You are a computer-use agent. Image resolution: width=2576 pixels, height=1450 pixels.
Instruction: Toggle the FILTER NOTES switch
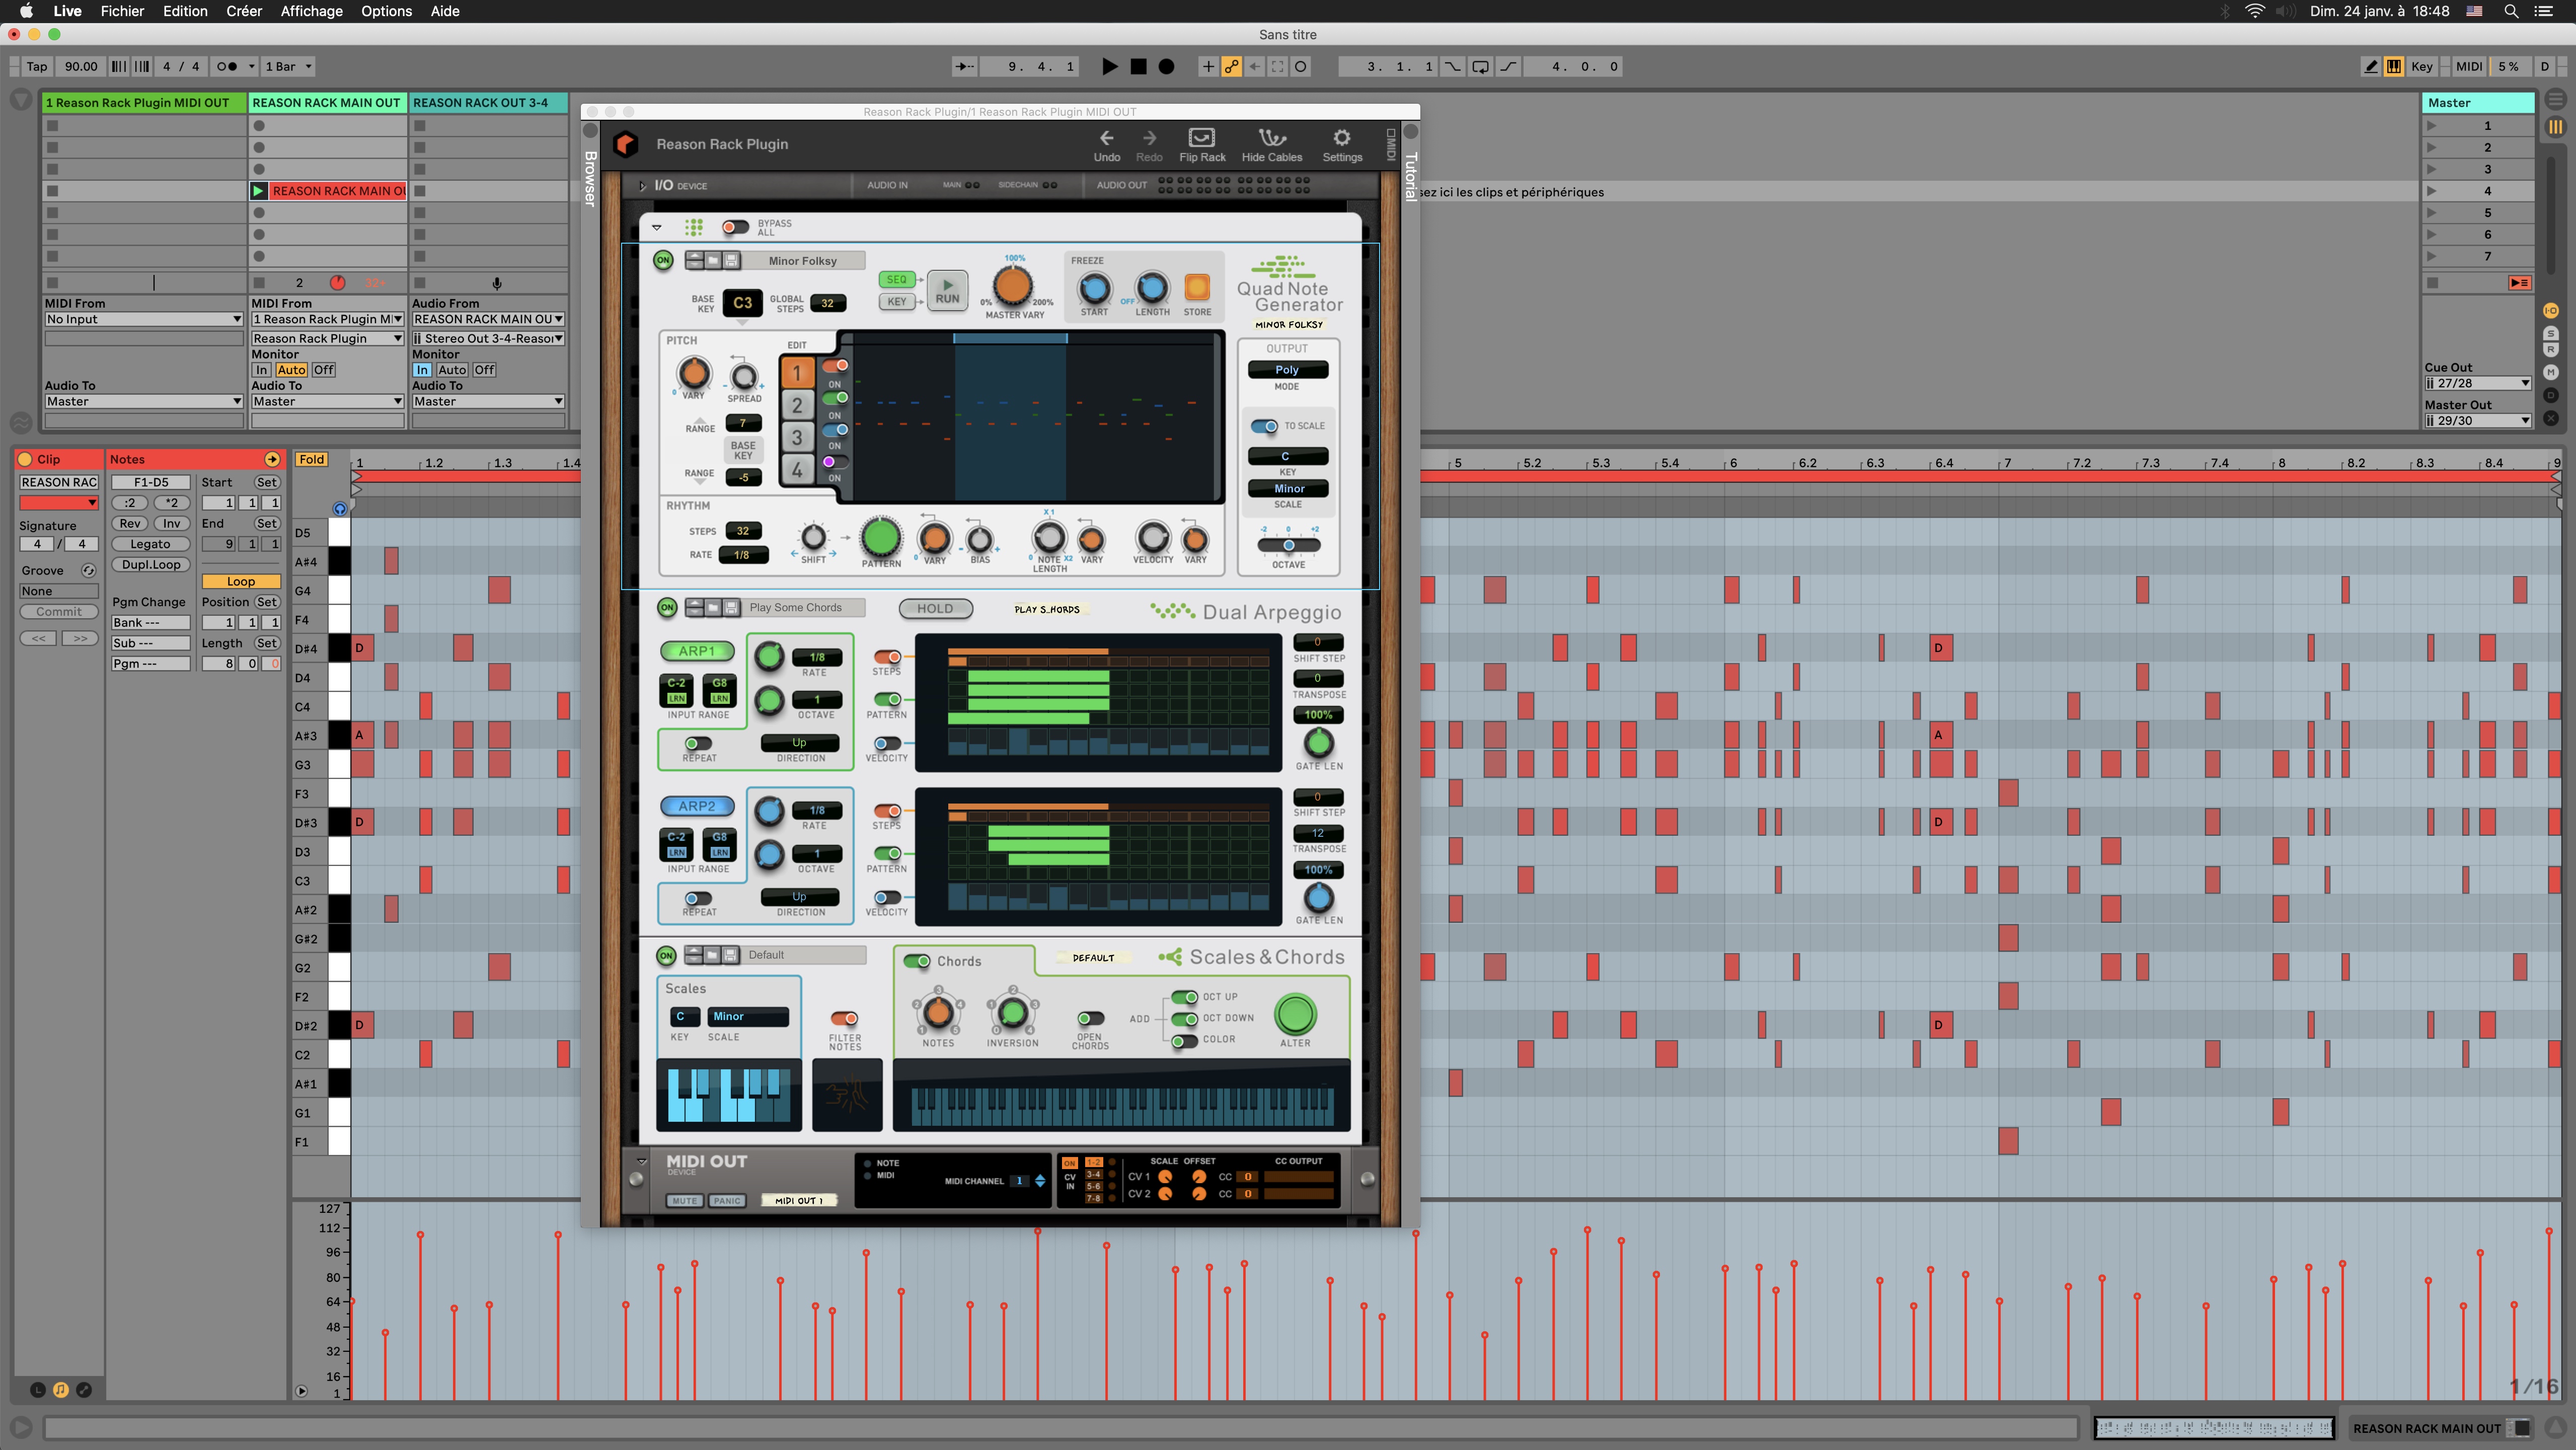(844, 1018)
